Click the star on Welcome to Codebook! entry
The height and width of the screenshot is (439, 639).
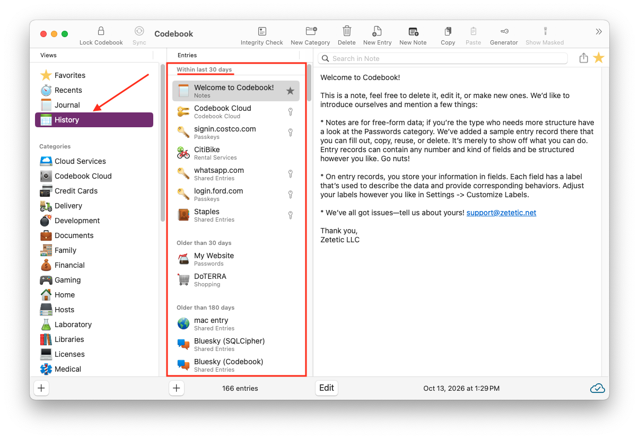pyautogui.click(x=290, y=91)
